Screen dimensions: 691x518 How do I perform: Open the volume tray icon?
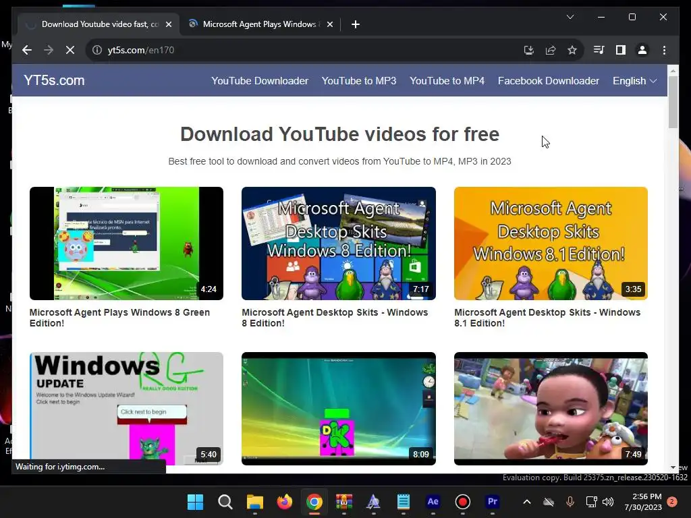[608, 502]
